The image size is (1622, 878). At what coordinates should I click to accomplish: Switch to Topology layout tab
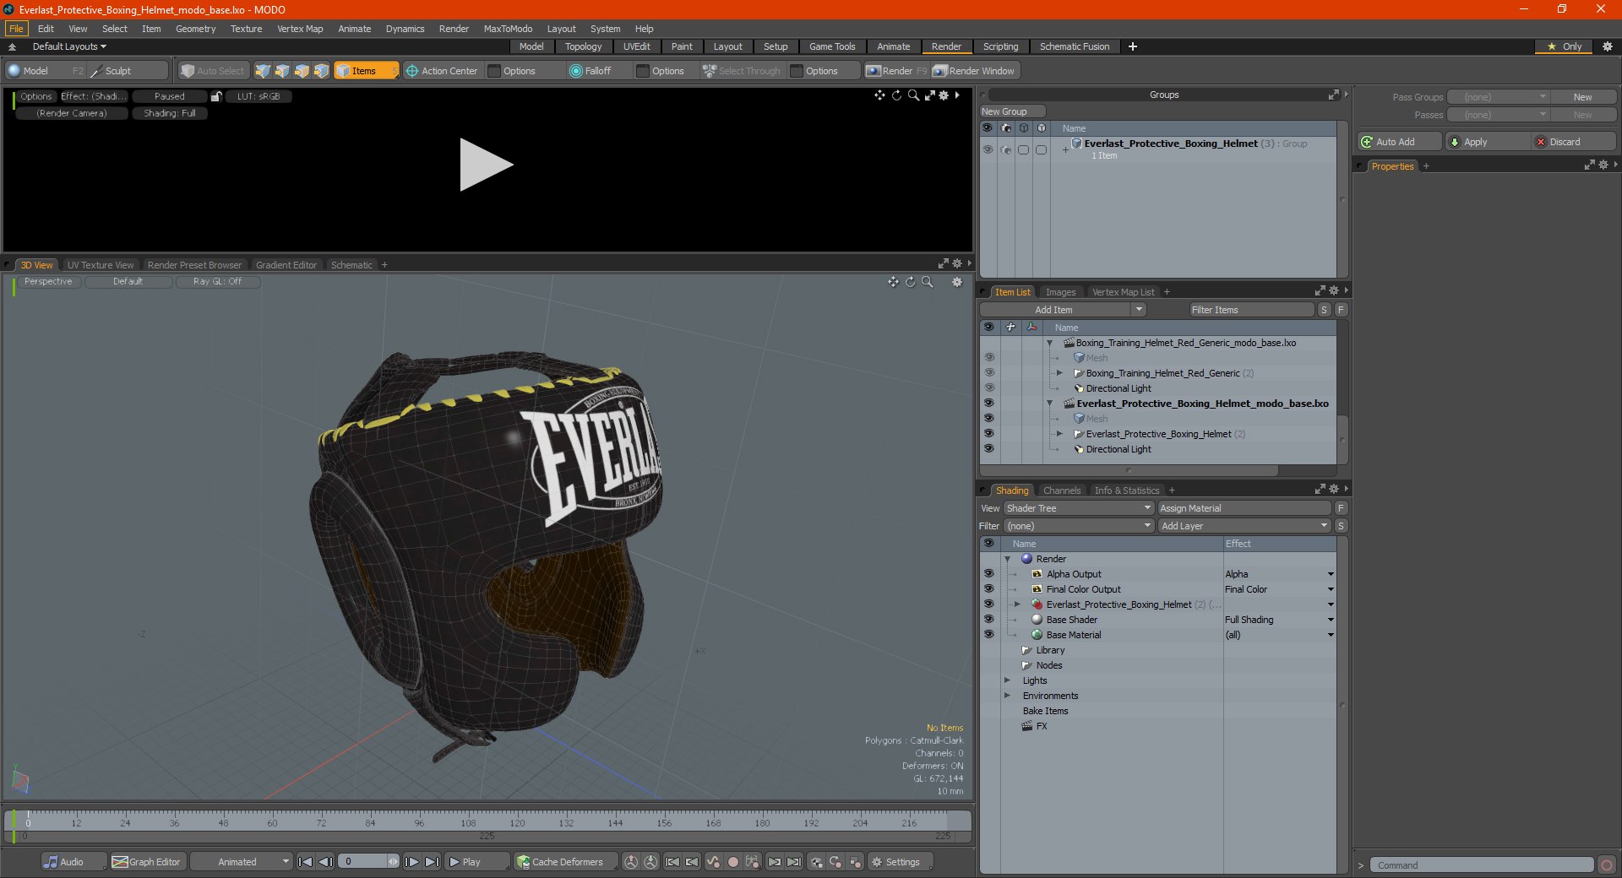tap(583, 46)
